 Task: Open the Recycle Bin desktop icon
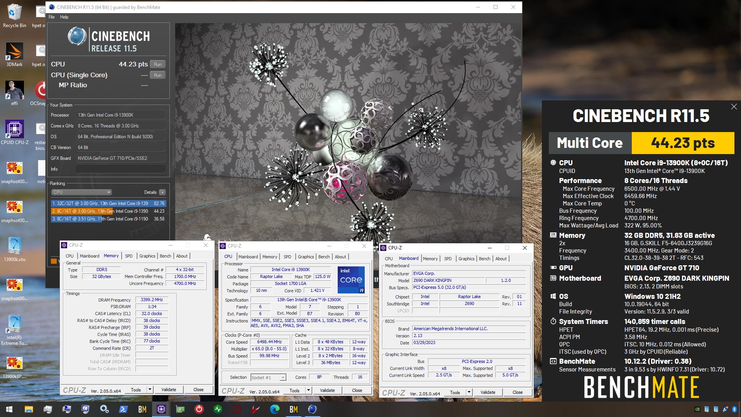point(14,15)
